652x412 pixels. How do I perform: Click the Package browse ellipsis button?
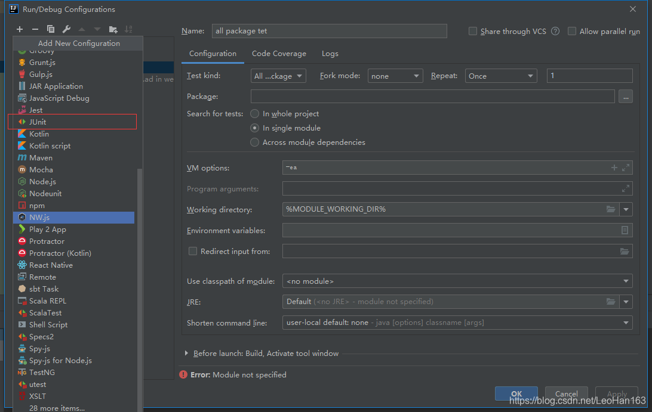(626, 97)
